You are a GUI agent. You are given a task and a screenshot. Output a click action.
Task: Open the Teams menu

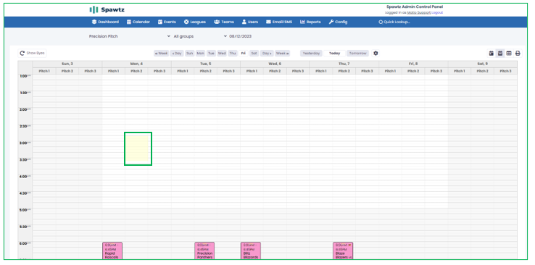(224, 22)
